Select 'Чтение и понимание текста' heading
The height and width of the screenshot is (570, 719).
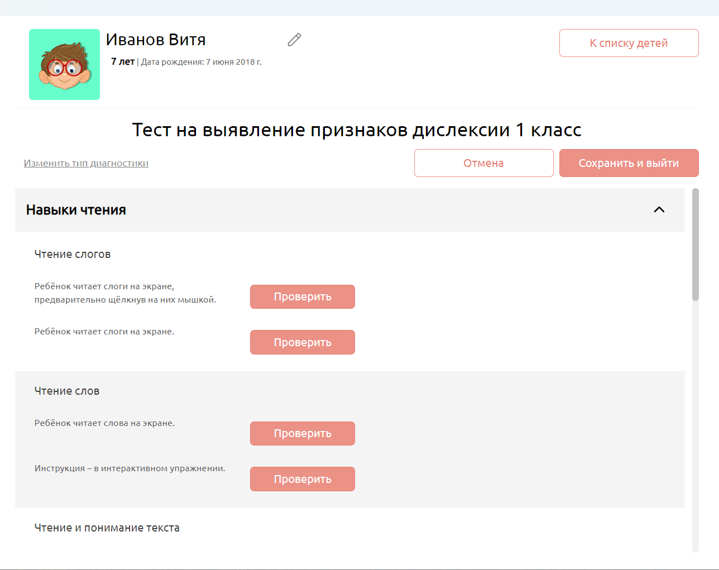107,528
